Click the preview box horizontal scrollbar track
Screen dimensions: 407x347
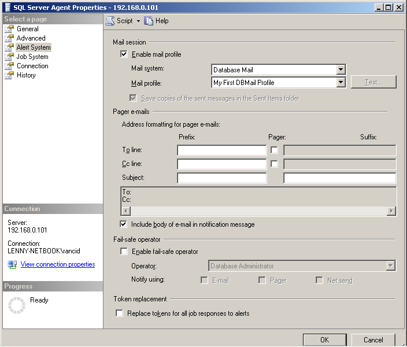click(x=258, y=211)
